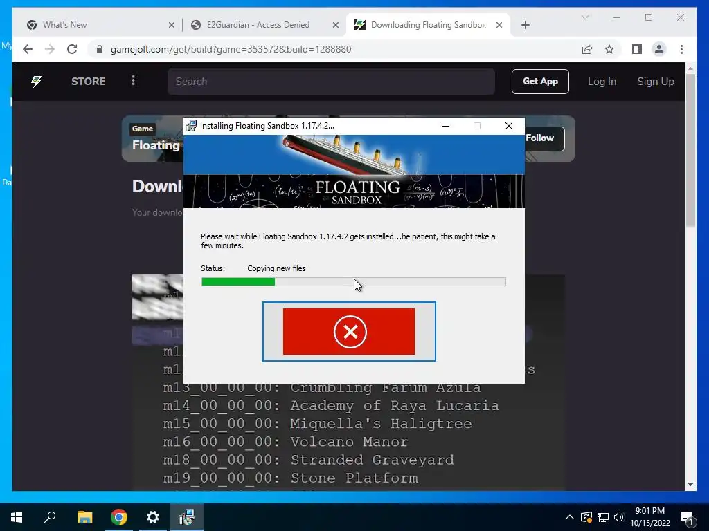This screenshot has width=709, height=531.
Task: Open Windows taskbar search
Action: click(x=50, y=517)
